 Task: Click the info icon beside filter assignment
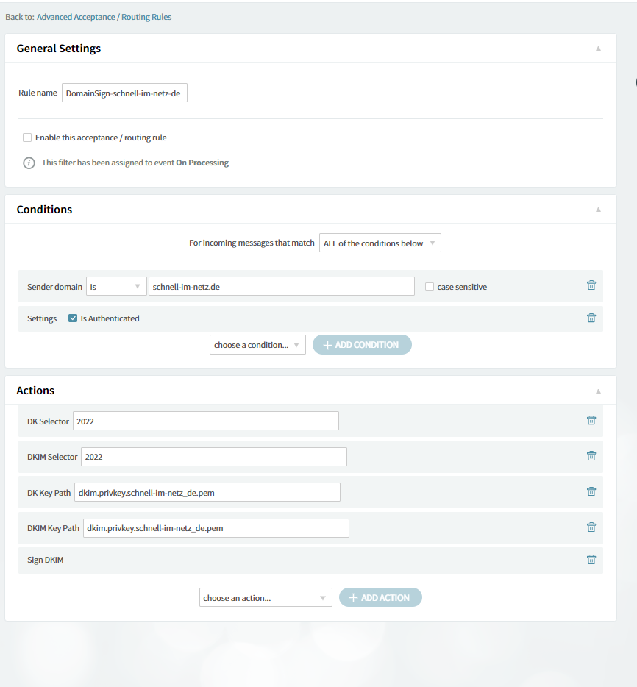pos(29,163)
